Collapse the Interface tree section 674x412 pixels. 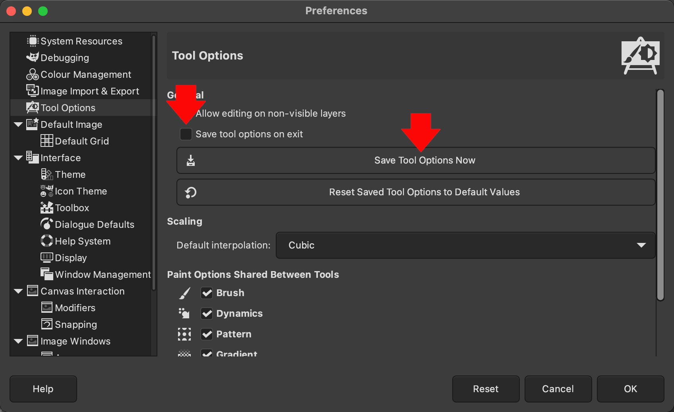click(x=18, y=158)
